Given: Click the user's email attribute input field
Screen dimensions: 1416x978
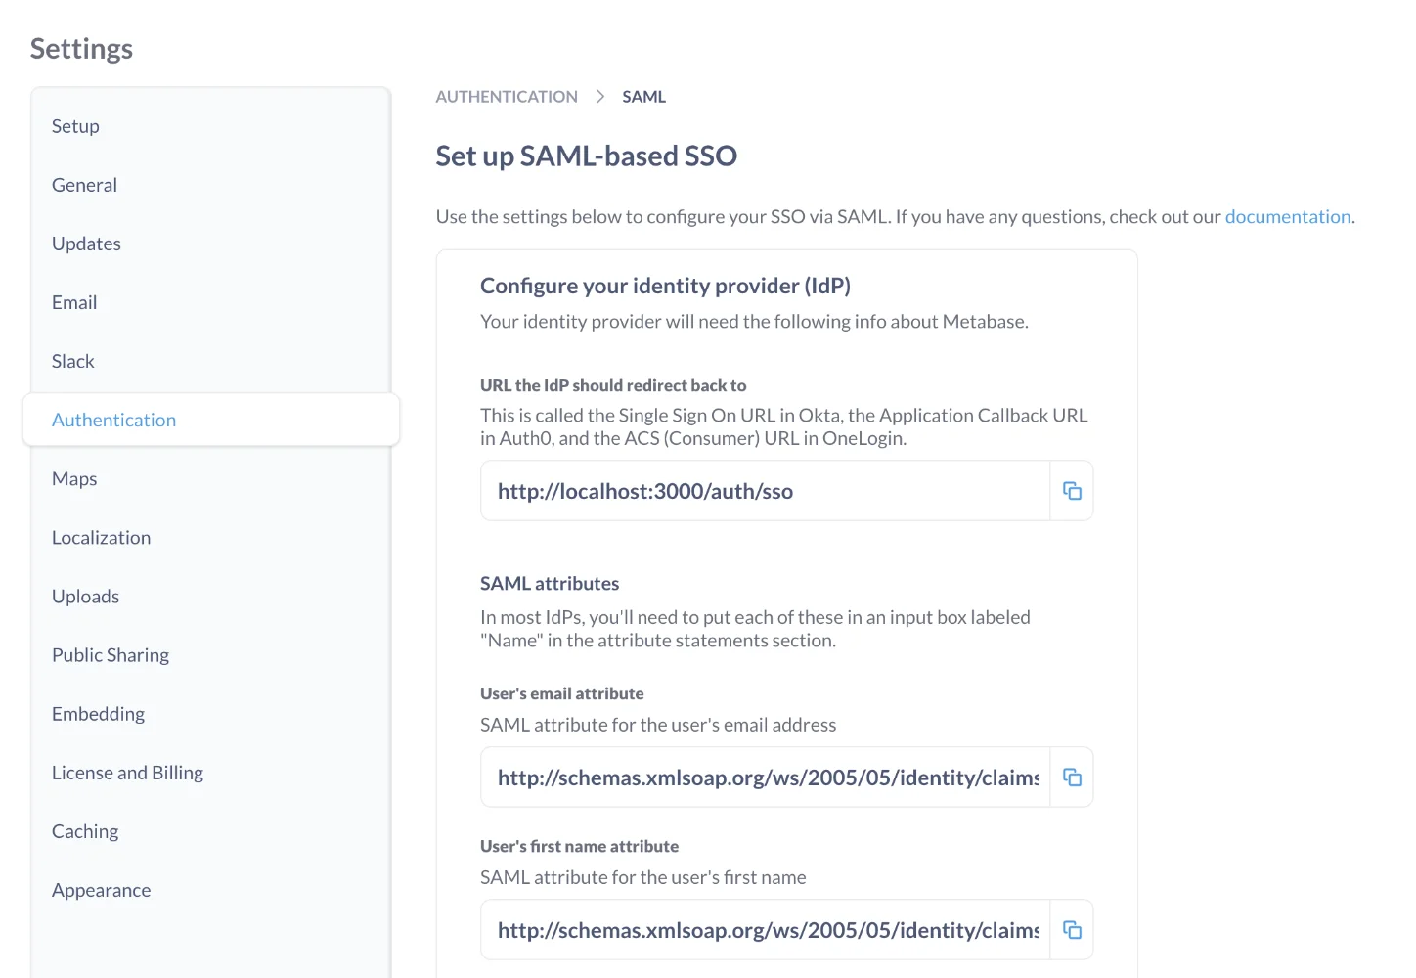Looking at the screenshot, I should click(763, 777).
